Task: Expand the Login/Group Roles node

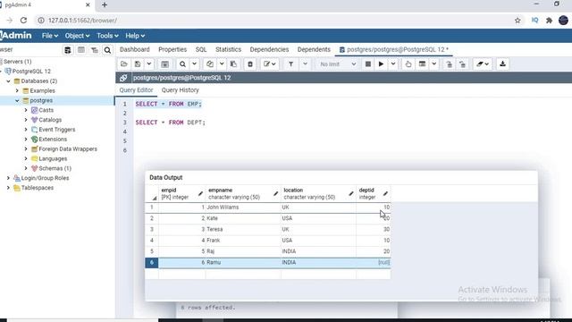Action: pyautogui.click(x=8, y=178)
